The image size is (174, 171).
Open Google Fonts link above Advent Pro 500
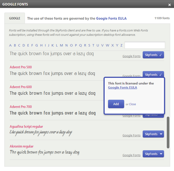131,56
